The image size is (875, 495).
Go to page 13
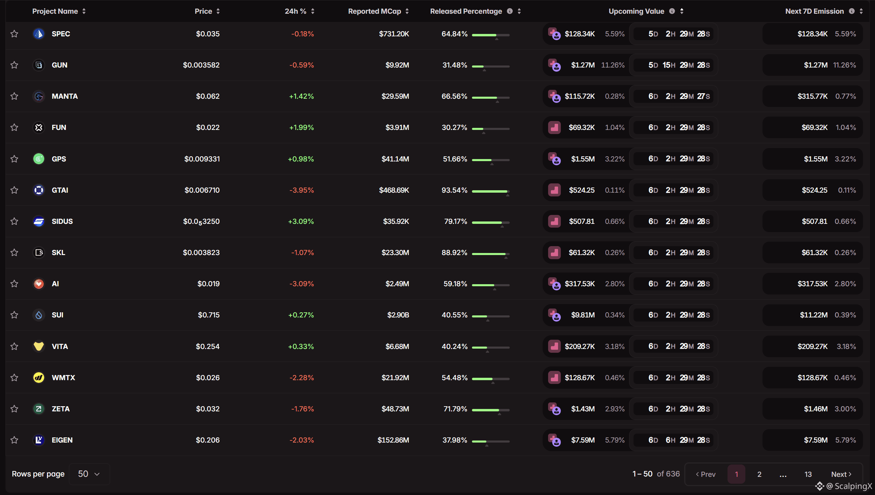[808, 474]
